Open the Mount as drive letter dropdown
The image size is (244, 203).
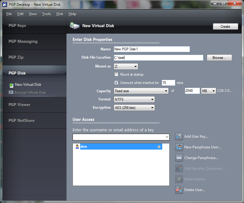[126, 66]
